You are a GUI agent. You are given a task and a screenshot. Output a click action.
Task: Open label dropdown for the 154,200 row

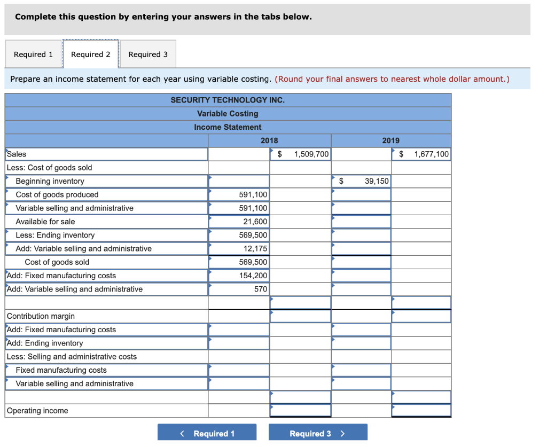pos(107,276)
